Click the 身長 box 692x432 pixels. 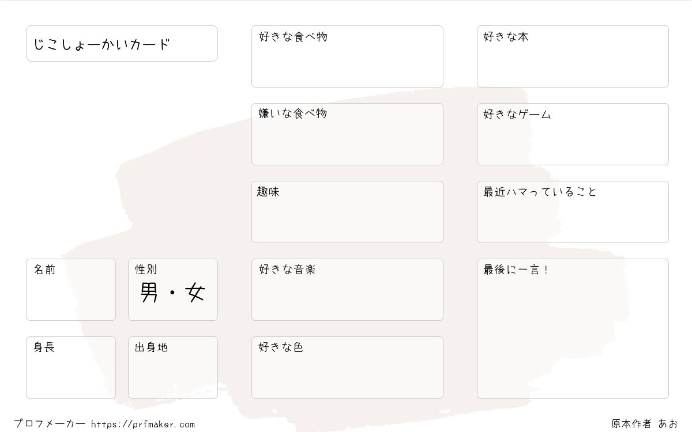click(x=71, y=367)
